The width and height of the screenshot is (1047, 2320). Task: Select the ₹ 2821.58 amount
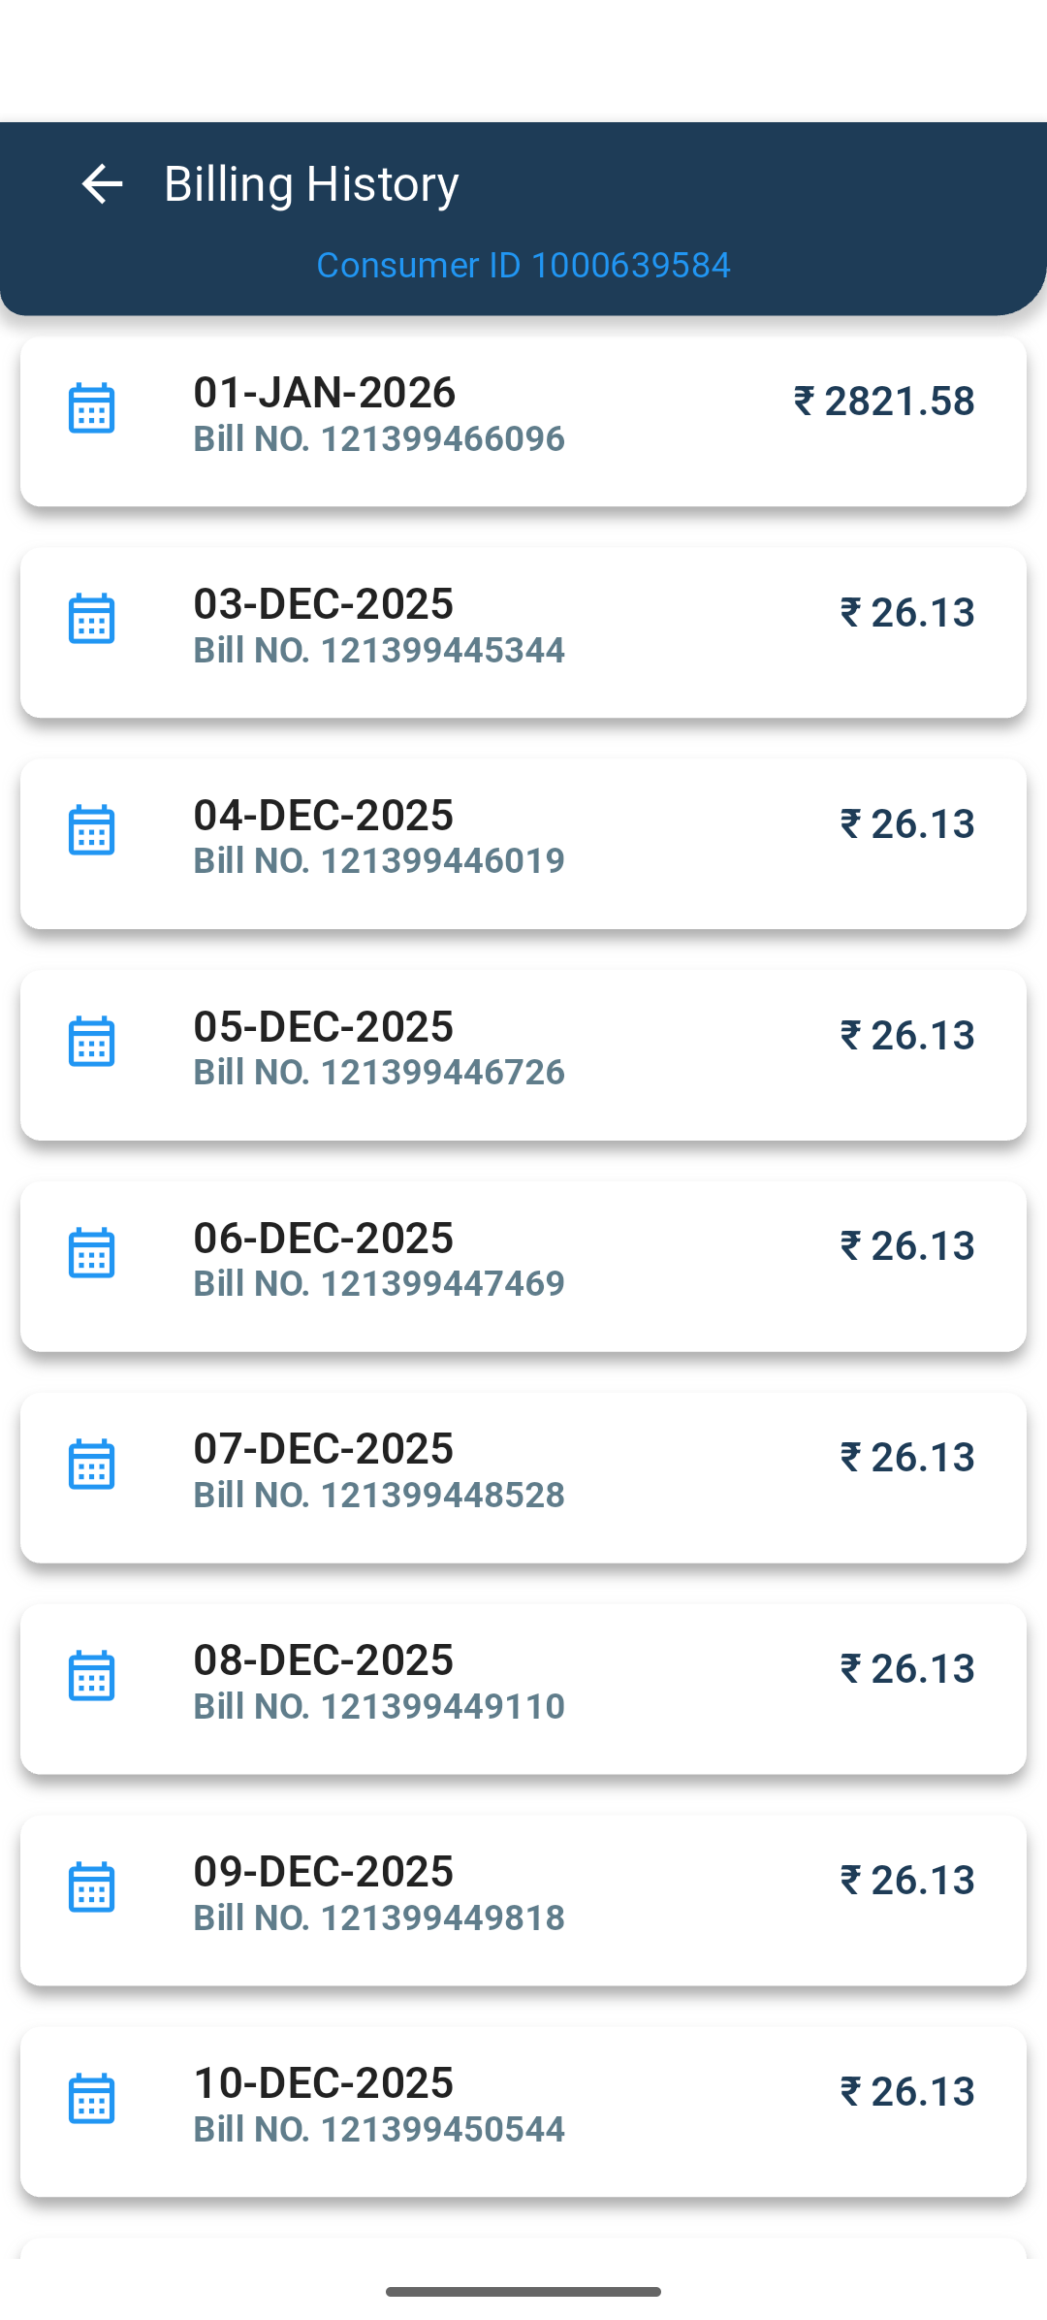click(x=884, y=402)
